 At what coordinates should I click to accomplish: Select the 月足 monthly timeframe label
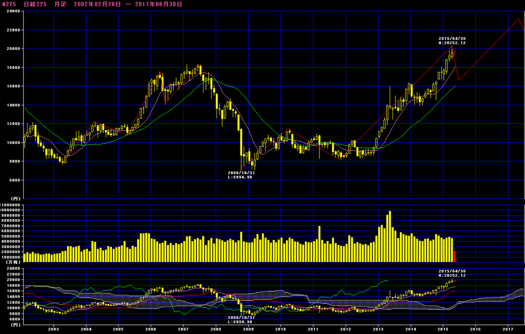coord(60,4)
